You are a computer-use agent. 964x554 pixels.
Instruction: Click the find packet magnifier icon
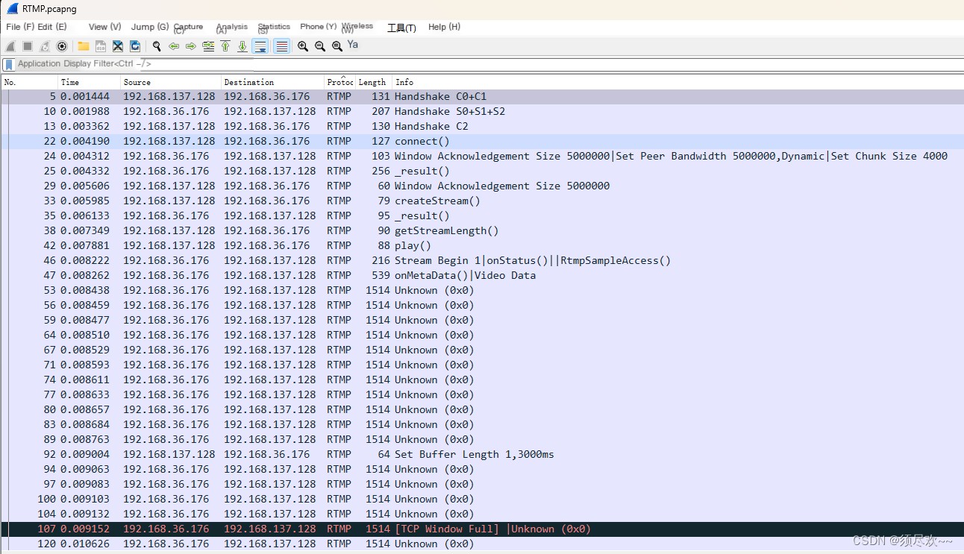[x=157, y=46]
